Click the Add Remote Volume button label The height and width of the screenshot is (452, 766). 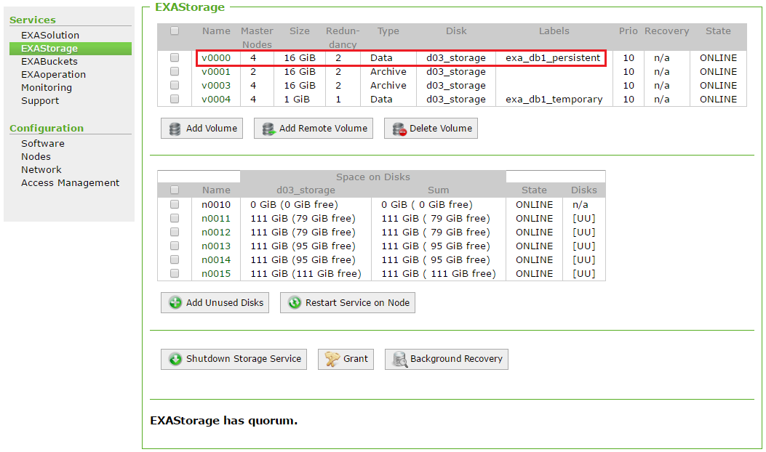pyautogui.click(x=324, y=129)
